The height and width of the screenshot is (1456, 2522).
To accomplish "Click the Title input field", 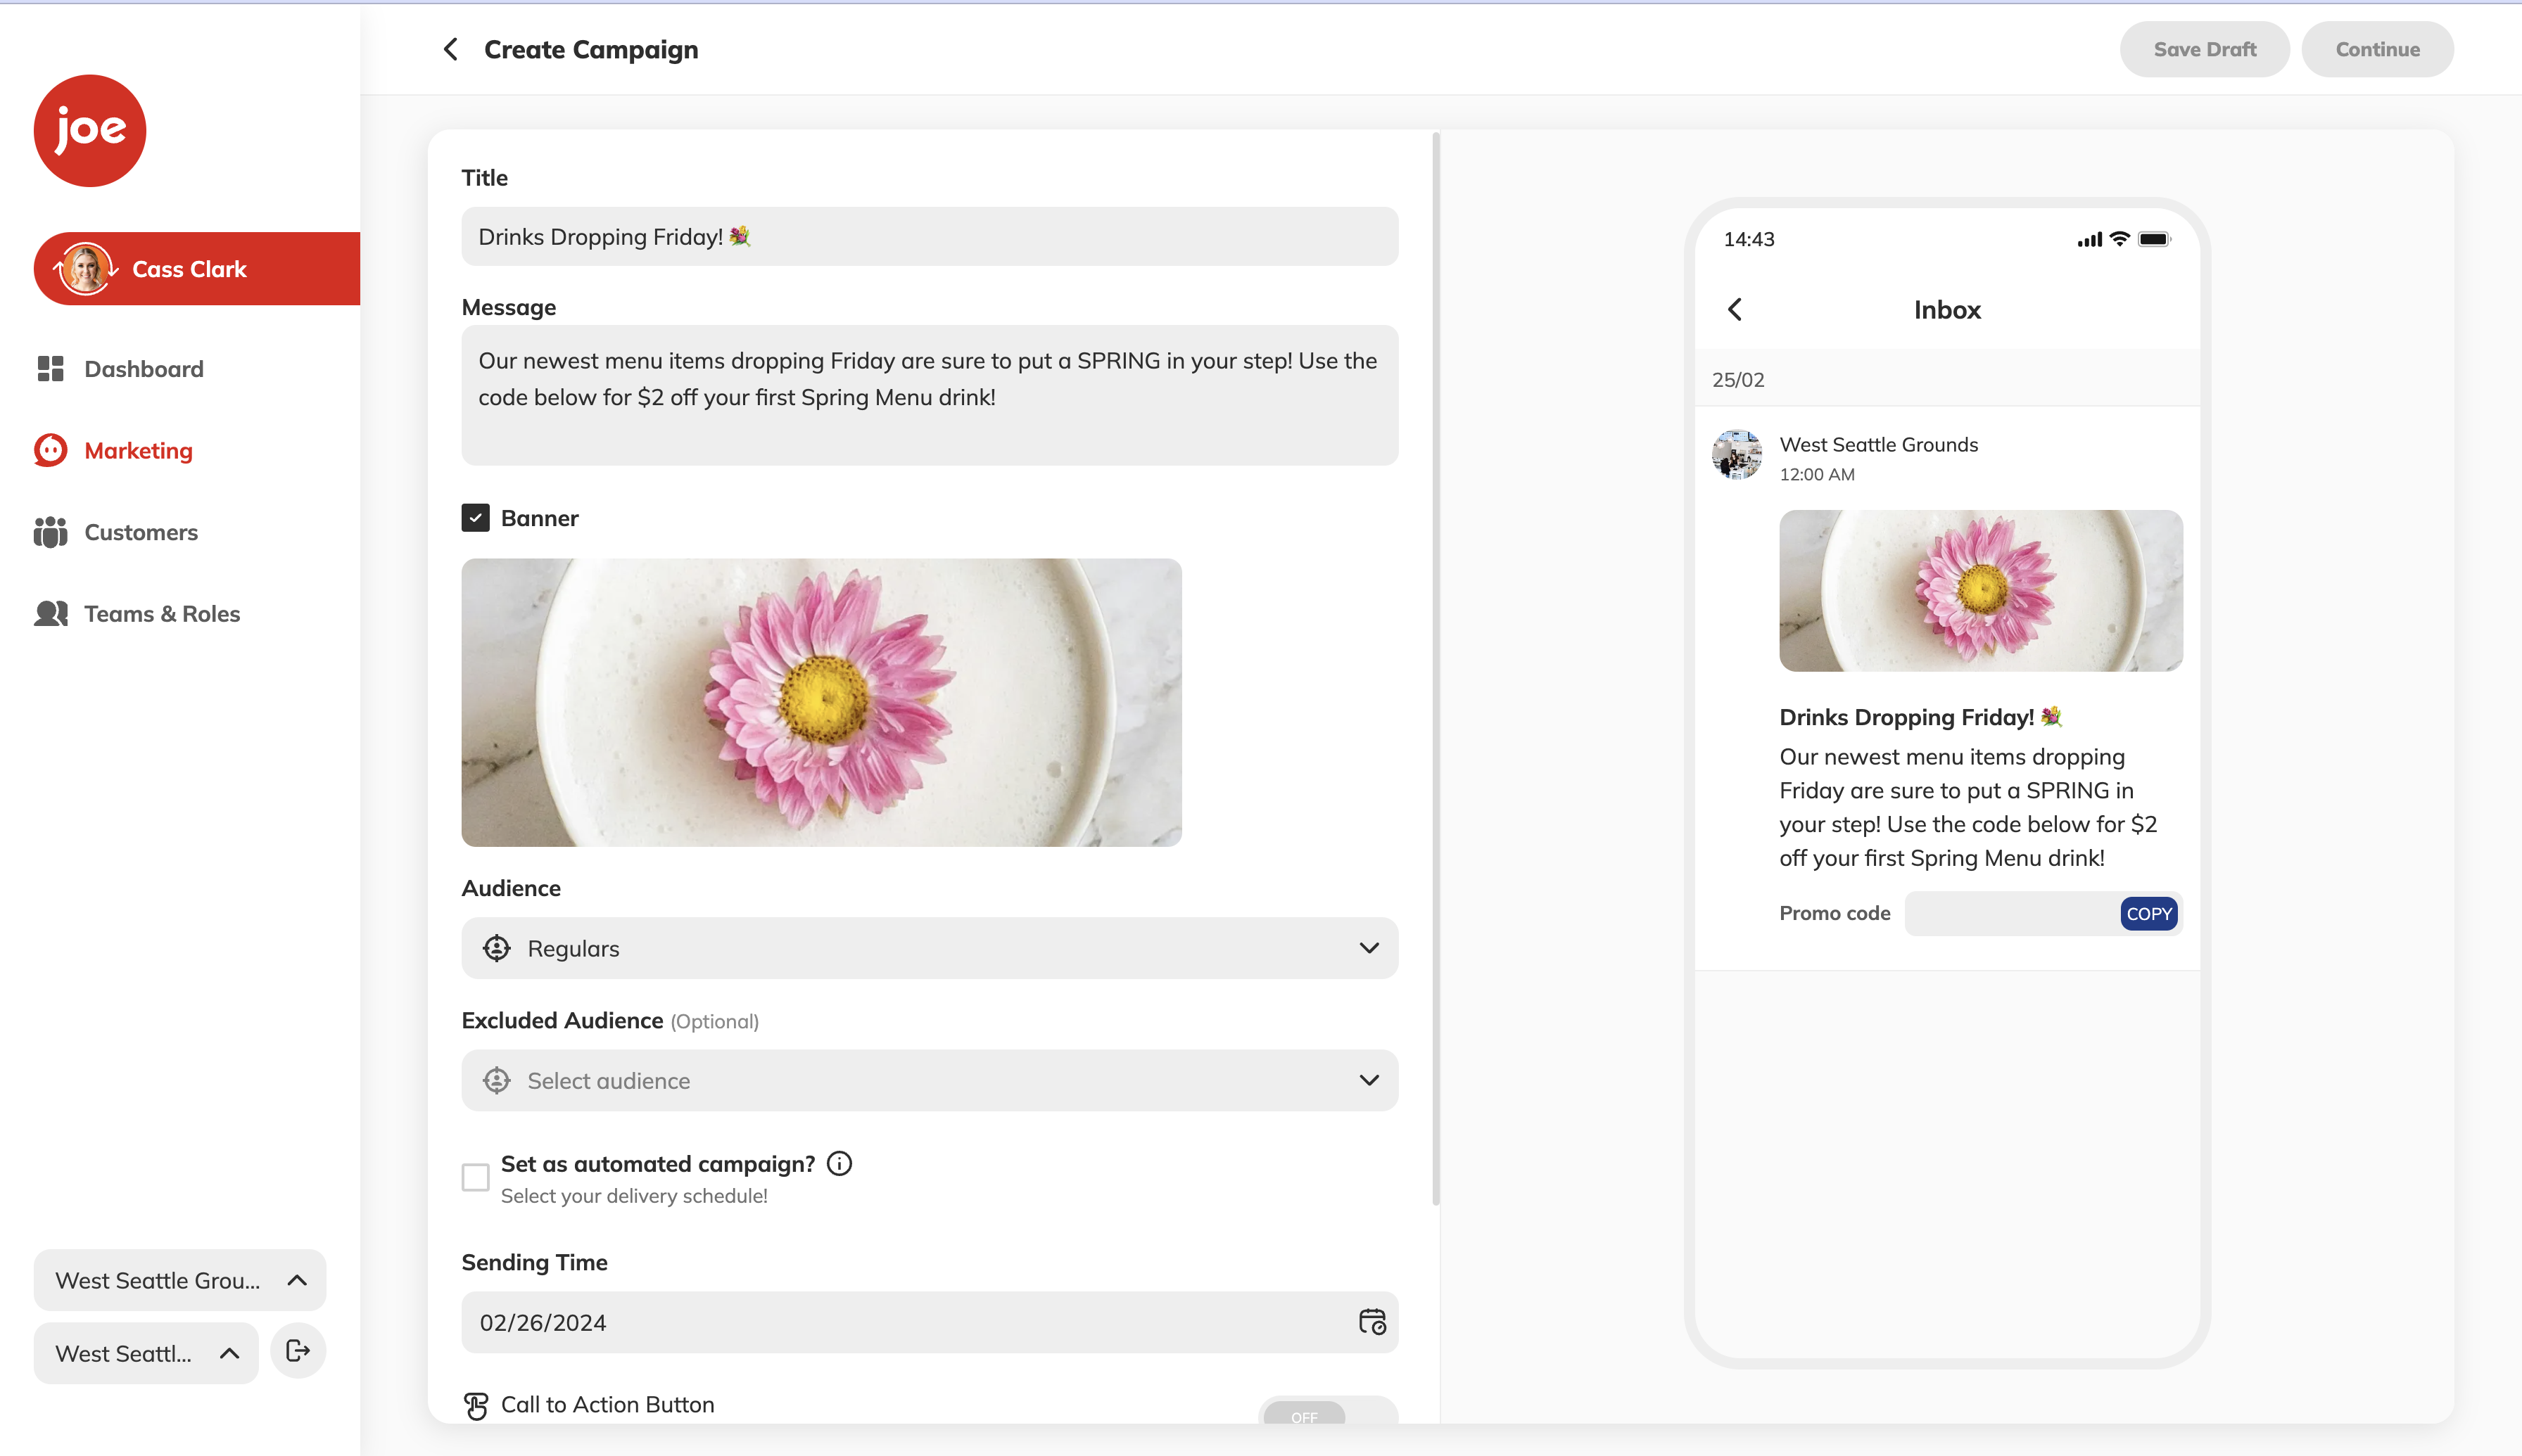I will click(930, 236).
